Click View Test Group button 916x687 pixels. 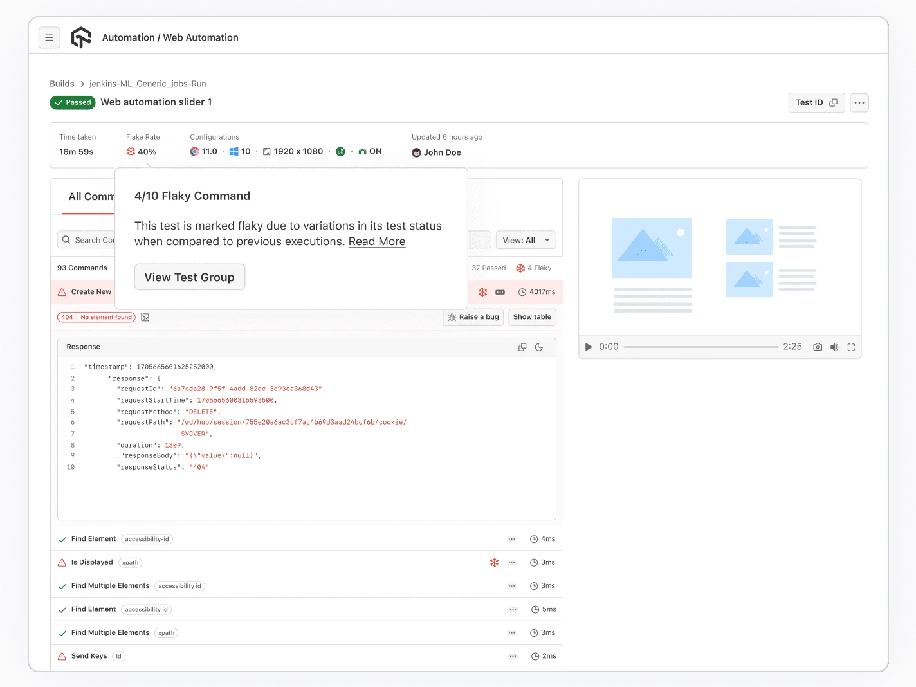(x=189, y=277)
